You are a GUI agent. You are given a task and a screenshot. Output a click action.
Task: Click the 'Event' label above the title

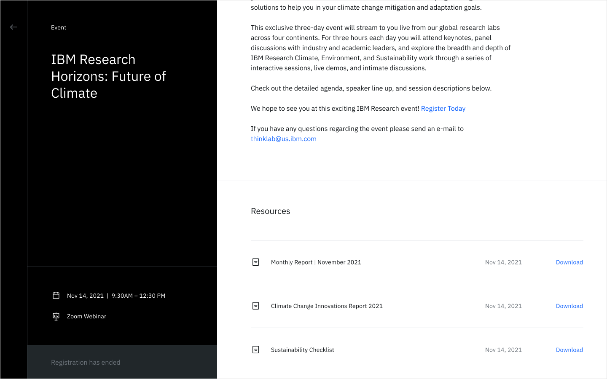(59, 27)
